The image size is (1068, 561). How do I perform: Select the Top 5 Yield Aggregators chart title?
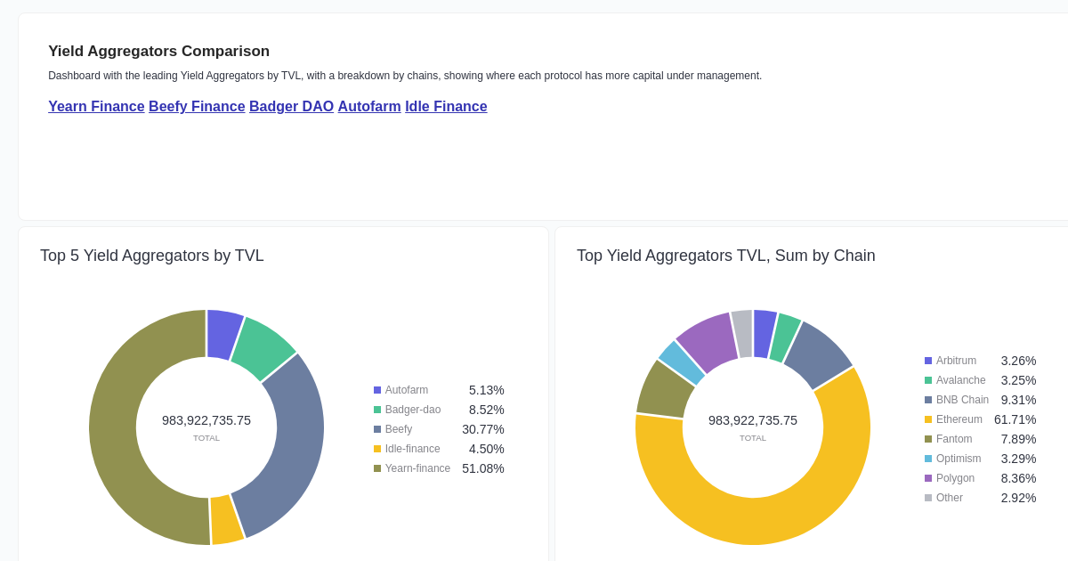point(152,256)
